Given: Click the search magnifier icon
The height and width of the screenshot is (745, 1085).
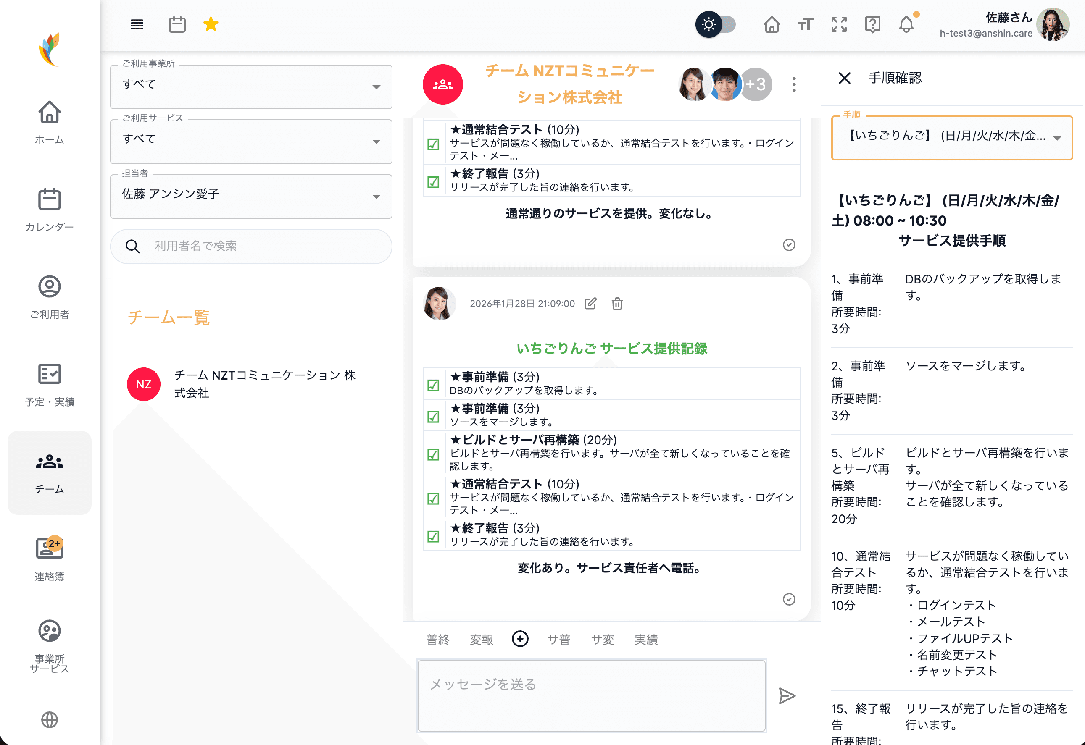Looking at the screenshot, I should pyautogui.click(x=133, y=246).
